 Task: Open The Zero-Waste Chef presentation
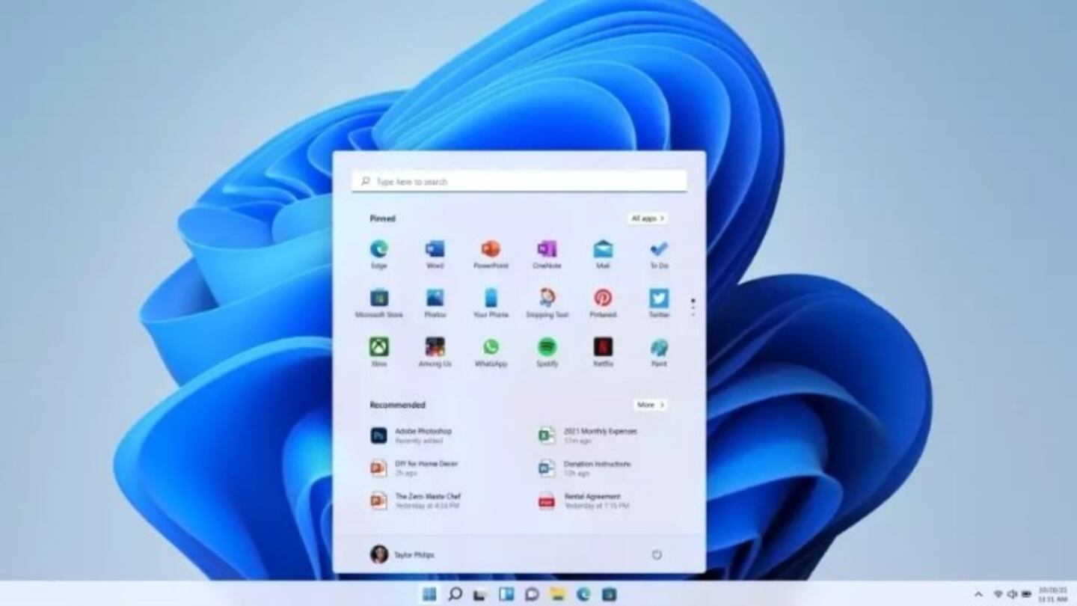coord(415,501)
